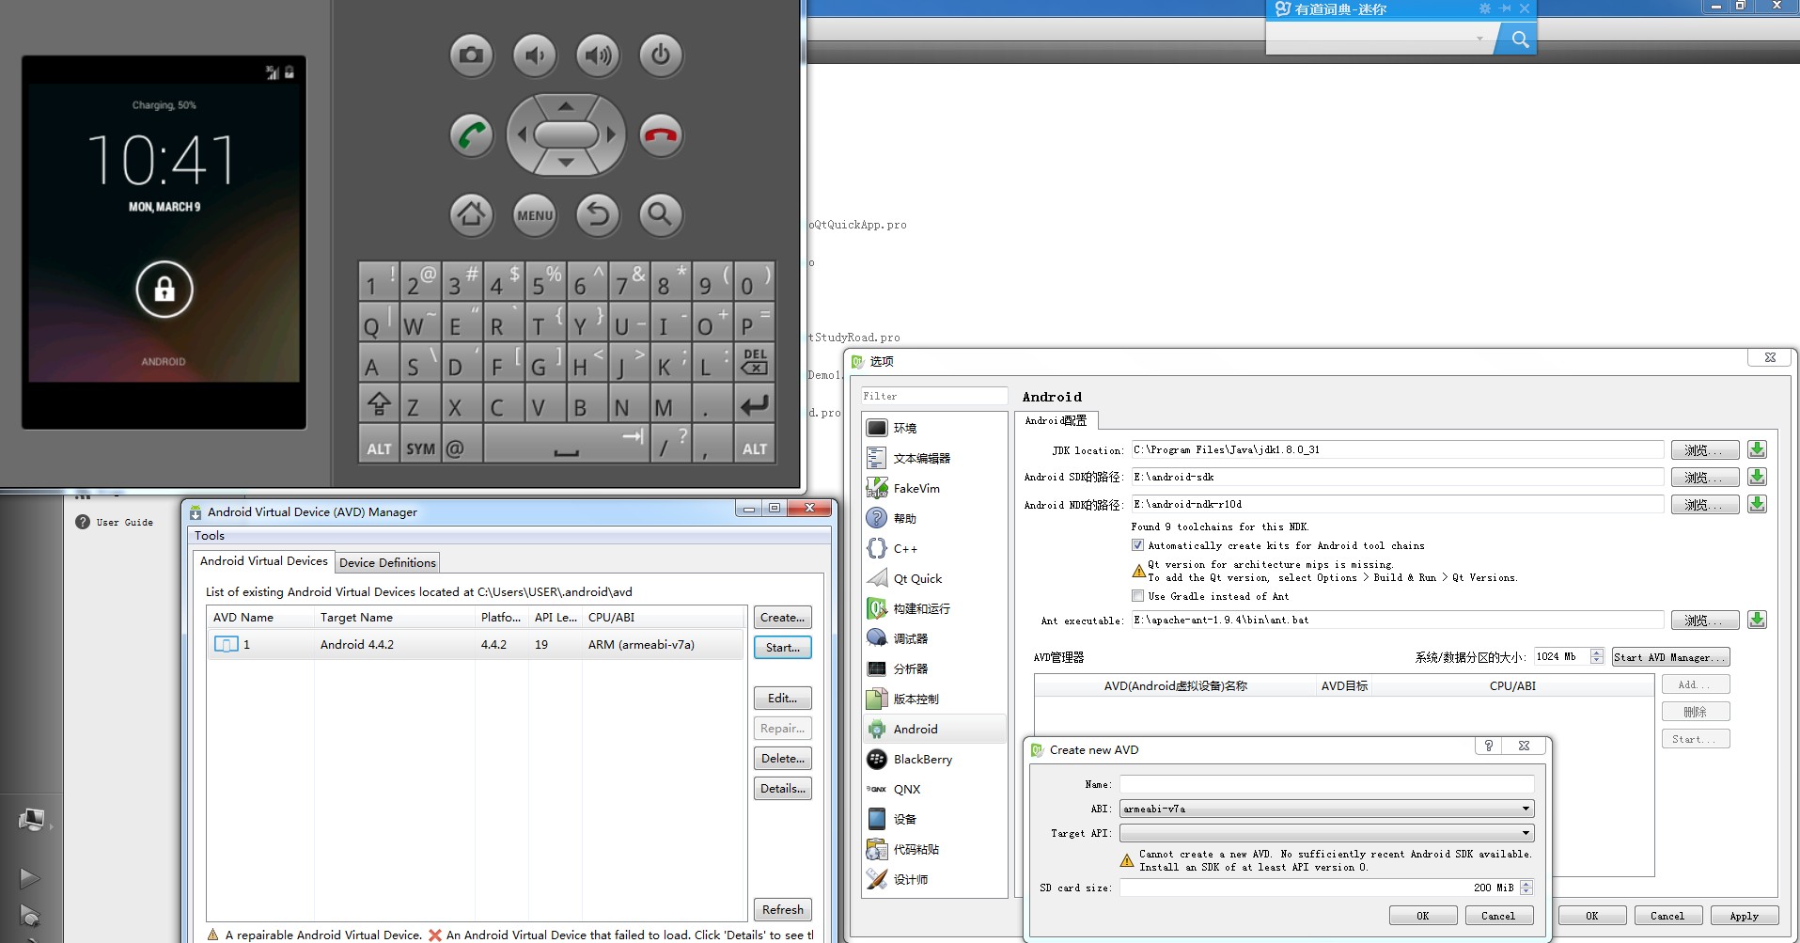Decrease SD card size with down arrow
Screen dimensions: 1800x943
pos(1526,891)
